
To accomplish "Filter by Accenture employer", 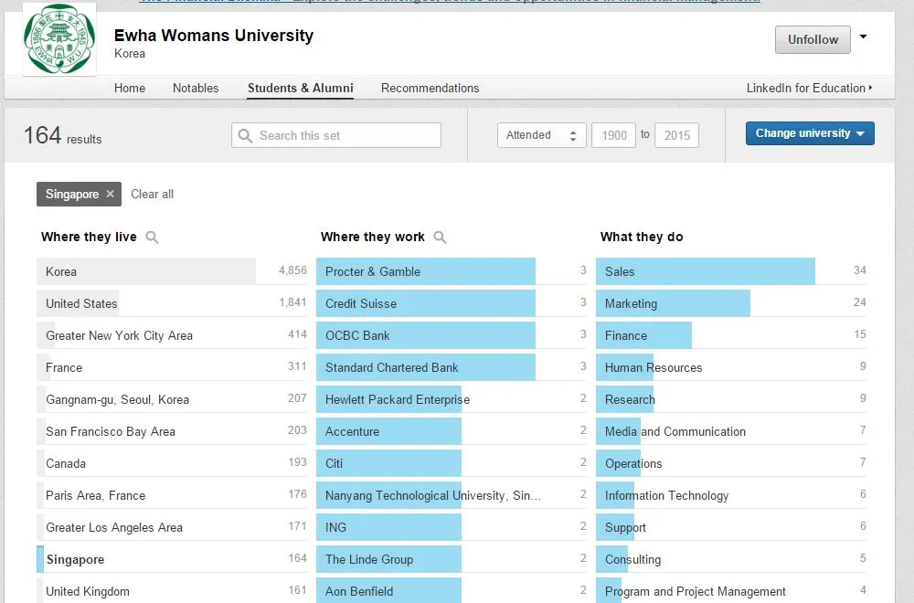I will coord(452,432).
